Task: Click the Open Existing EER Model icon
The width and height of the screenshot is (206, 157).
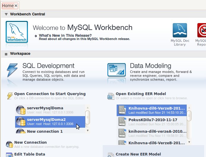Action: [111, 96]
